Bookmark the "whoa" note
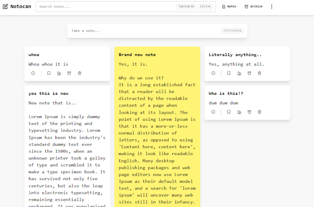The height and width of the screenshot is (207, 314). pyautogui.click(x=49, y=73)
